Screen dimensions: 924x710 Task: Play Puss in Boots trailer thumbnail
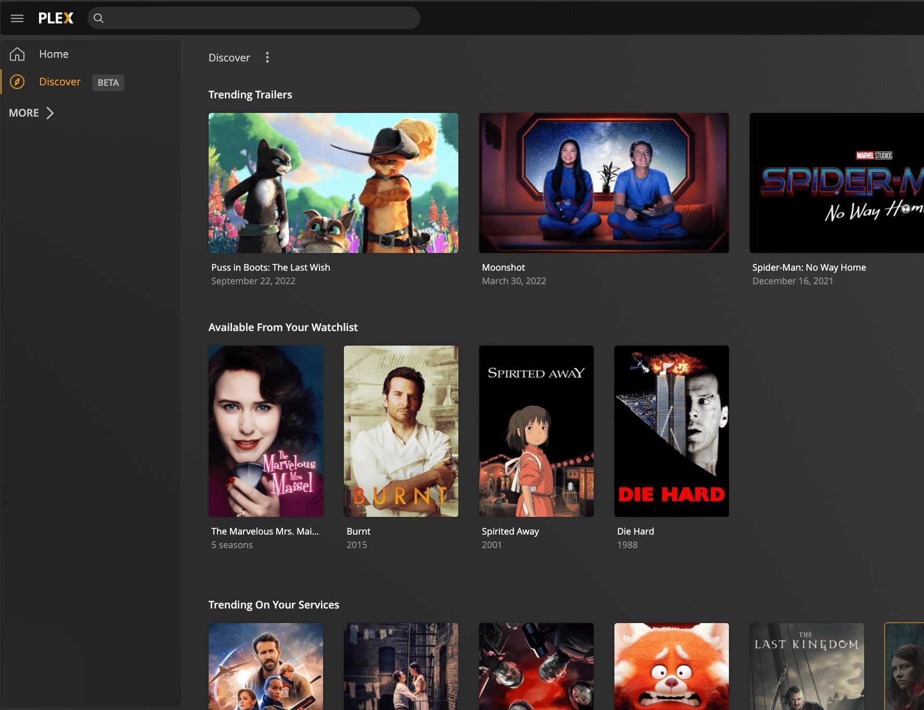[333, 183]
